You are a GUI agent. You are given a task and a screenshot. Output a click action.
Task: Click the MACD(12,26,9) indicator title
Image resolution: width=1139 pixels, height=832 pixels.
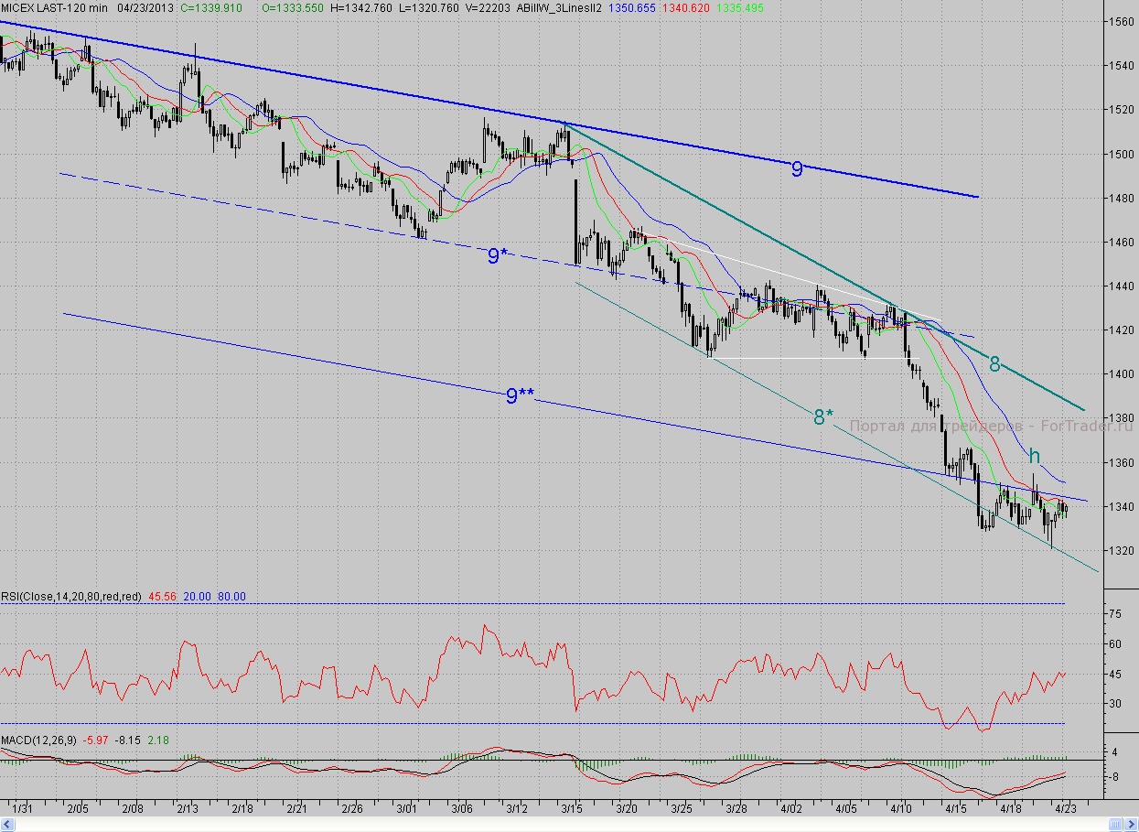[38, 740]
